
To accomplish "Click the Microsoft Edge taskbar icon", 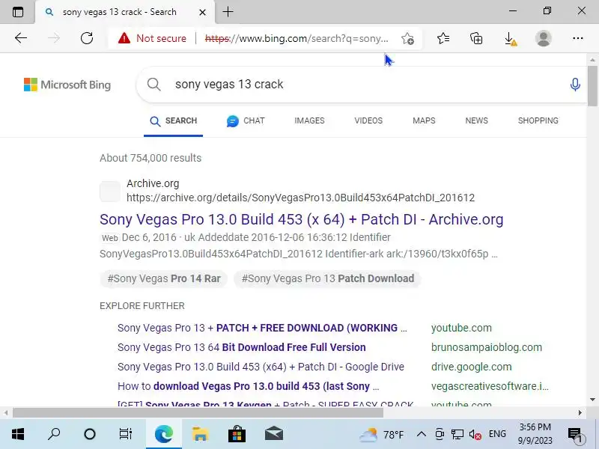I will pos(164,434).
